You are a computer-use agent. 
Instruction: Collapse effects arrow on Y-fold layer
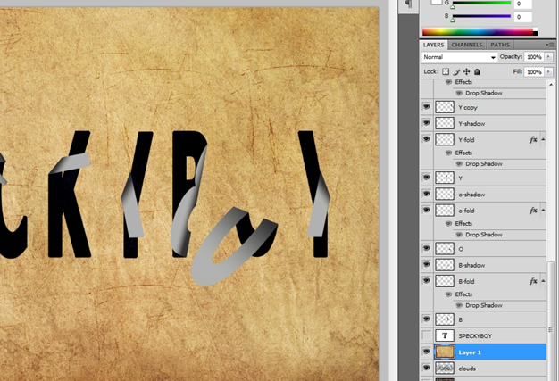[x=543, y=139]
